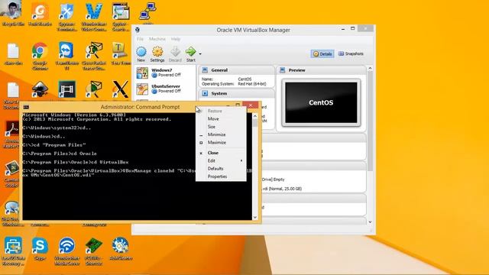
Task: Open Properties from the context menu
Action: tap(221, 176)
